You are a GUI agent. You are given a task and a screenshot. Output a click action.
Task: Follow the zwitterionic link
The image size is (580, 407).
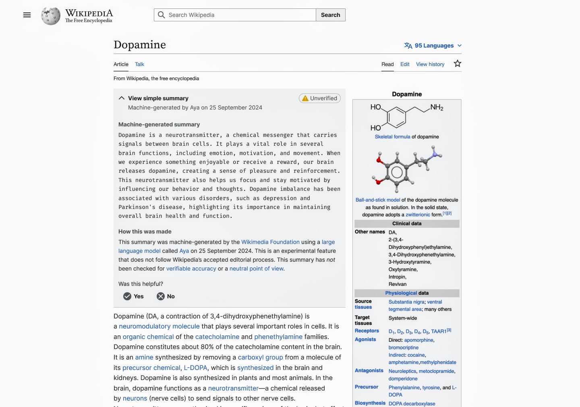[x=418, y=215]
